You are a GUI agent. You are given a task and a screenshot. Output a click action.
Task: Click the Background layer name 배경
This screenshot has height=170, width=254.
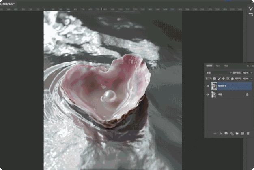tap(220, 94)
